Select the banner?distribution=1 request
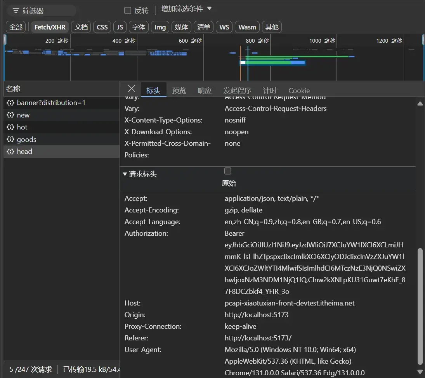This screenshot has width=425, height=378. pos(62,103)
